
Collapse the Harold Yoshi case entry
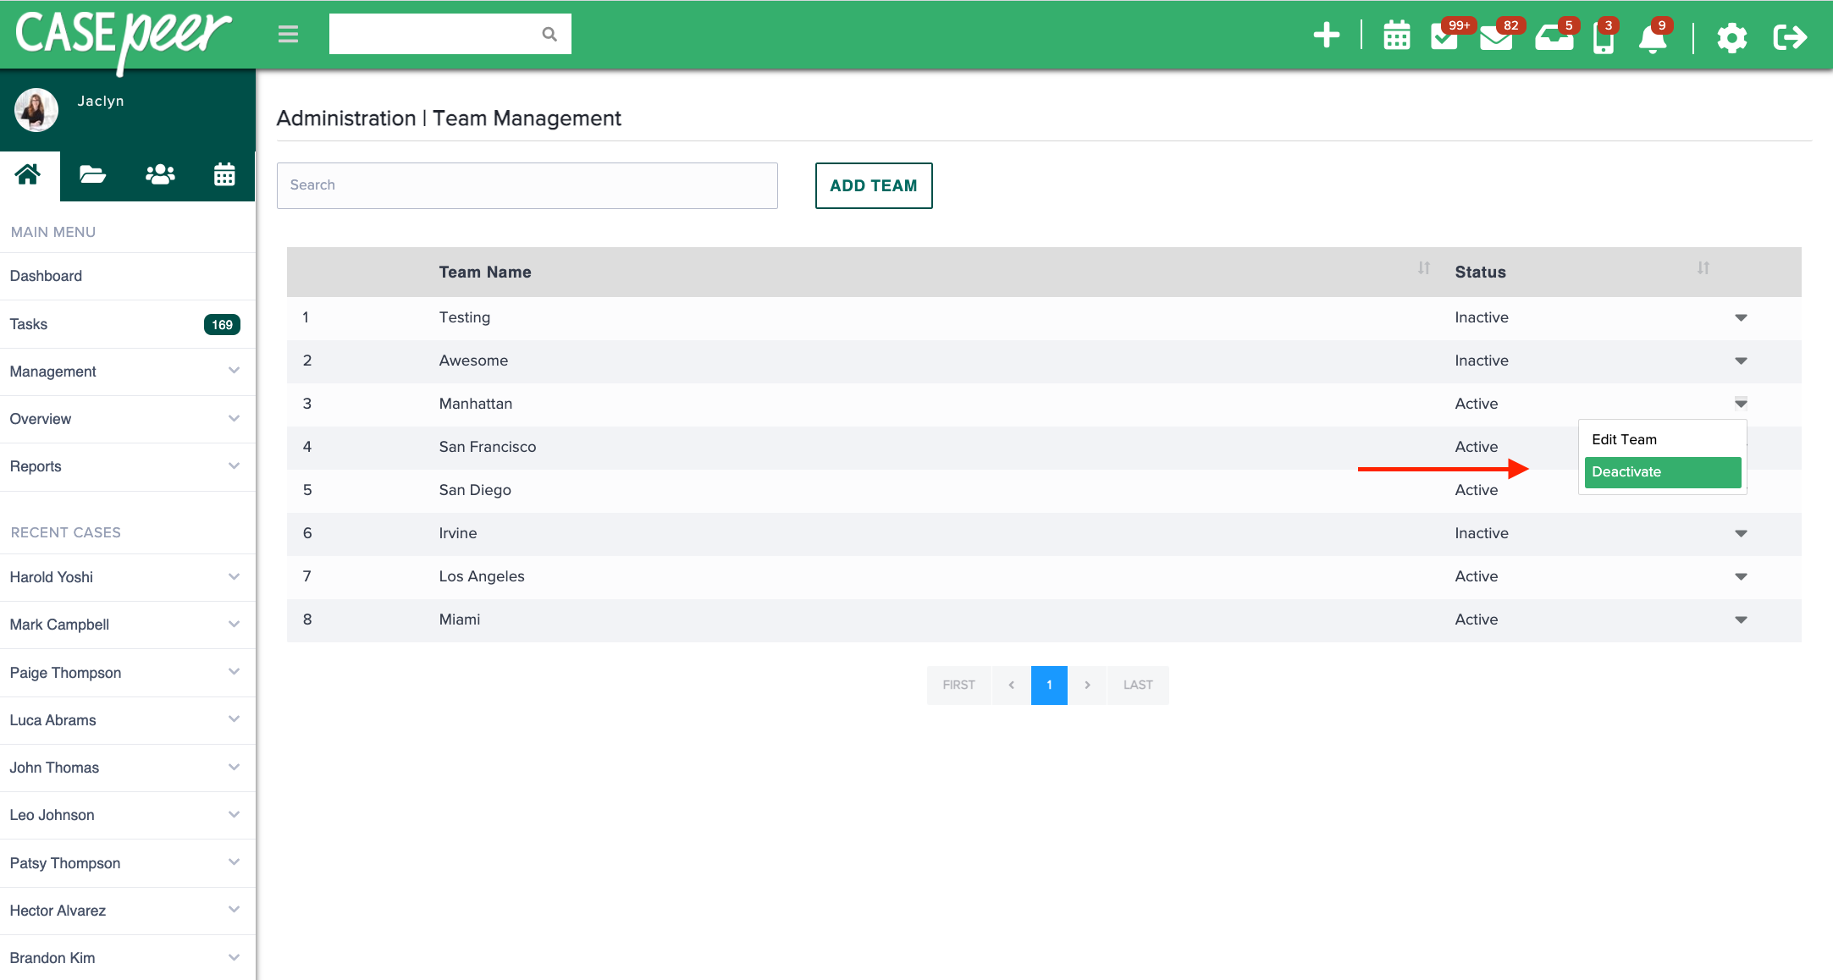point(234,576)
